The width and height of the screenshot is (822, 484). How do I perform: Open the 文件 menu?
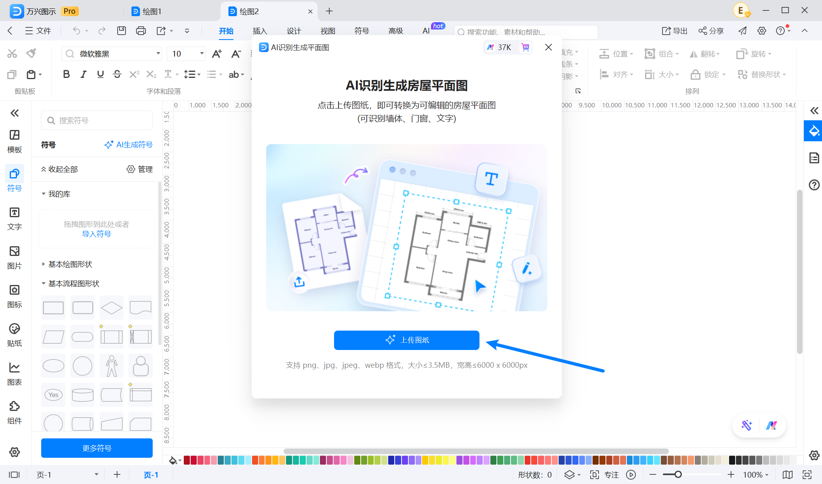pos(38,31)
